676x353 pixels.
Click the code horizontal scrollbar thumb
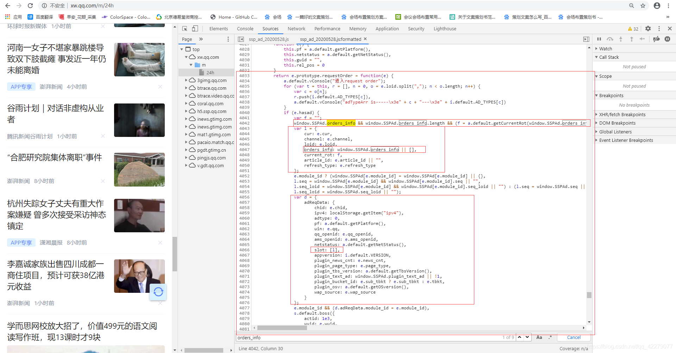(x=282, y=328)
